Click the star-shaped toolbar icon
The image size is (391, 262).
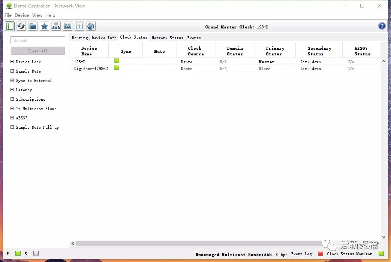click(44, 26)
